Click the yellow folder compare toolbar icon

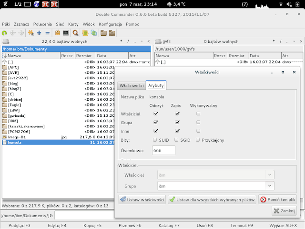tap(85, 33)
